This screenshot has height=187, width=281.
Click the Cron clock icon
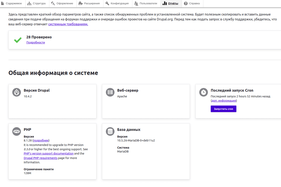point(203,92)
